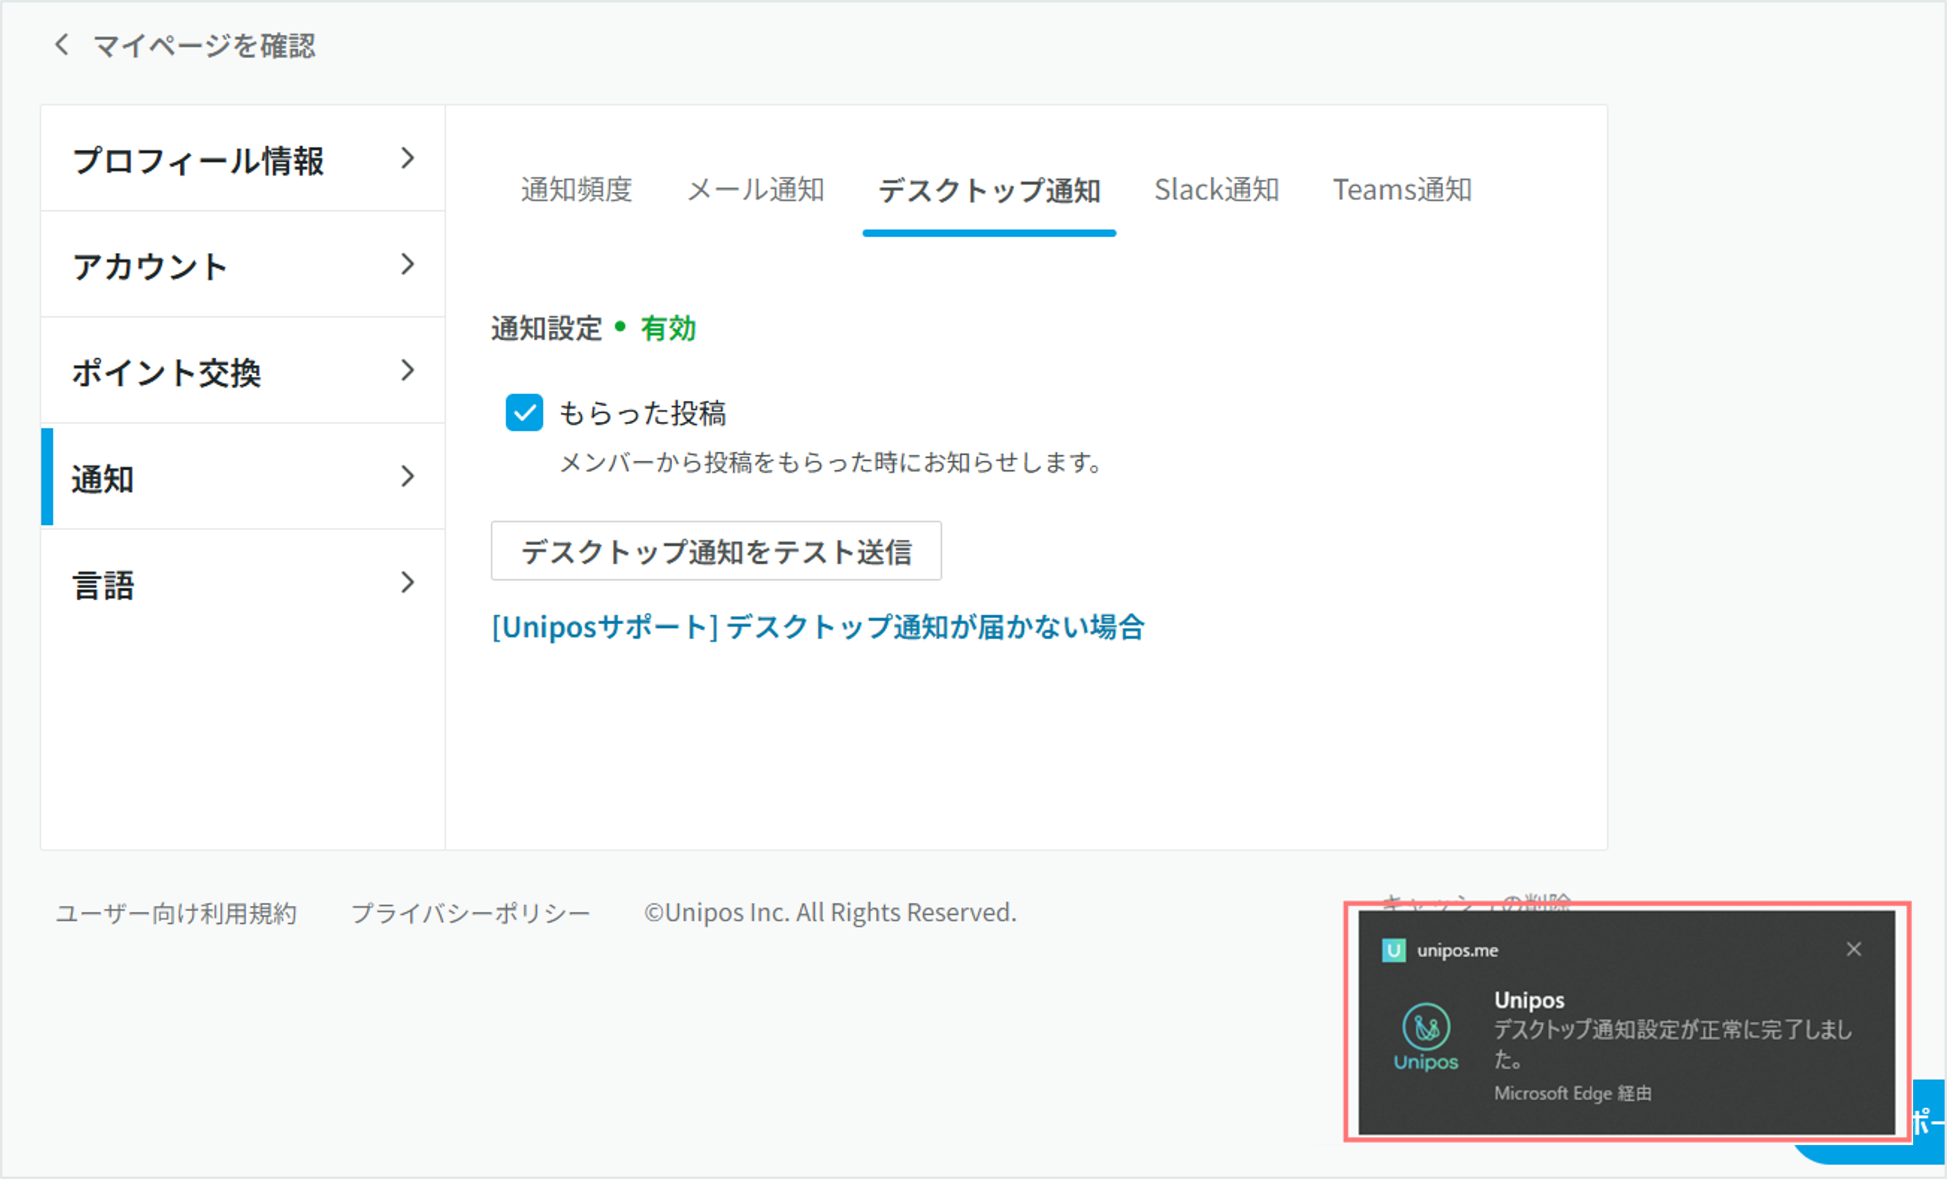
Task: Select デスクトップ通知 tab
Action: pos(989,190)
